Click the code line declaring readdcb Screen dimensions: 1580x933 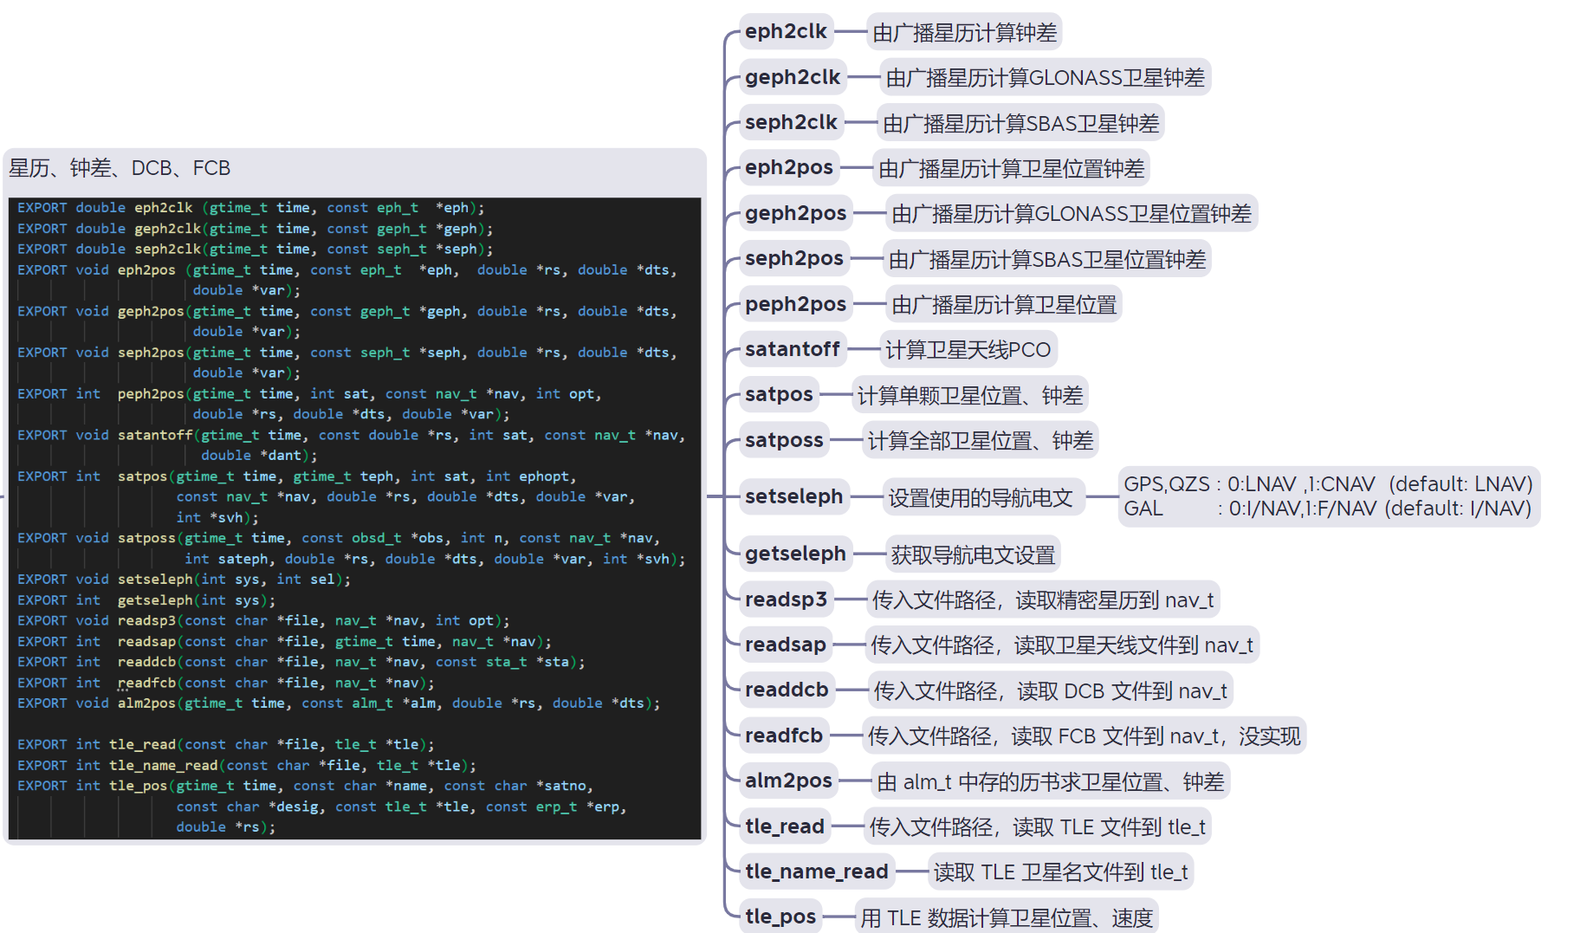click(x=301, y=663)
